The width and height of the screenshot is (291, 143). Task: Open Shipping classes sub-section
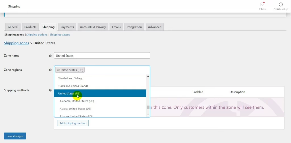60,35
